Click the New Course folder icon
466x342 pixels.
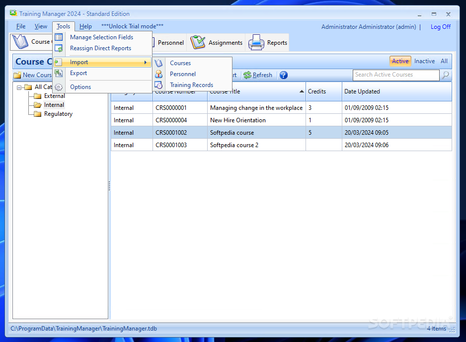click(17, 75)
